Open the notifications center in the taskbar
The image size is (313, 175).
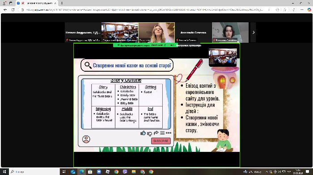(308, 171)
